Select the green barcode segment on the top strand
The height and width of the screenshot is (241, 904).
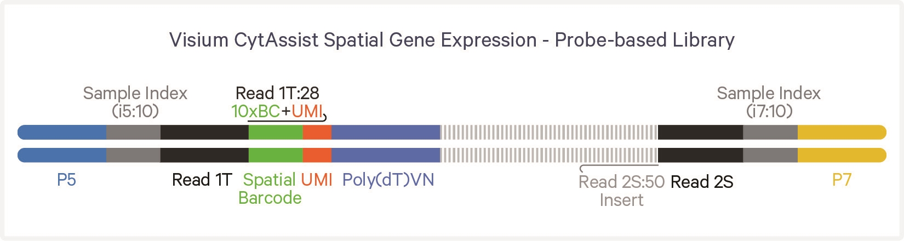(276, 132)
